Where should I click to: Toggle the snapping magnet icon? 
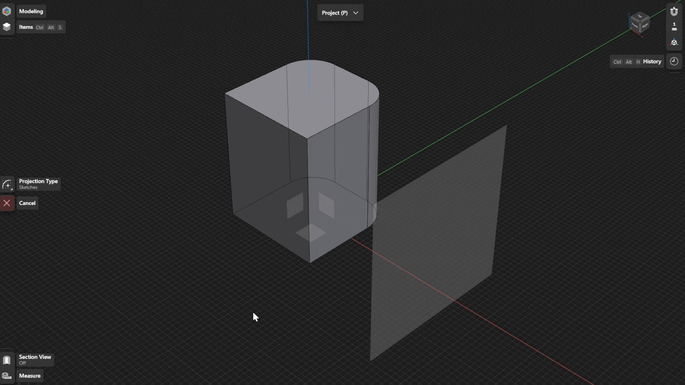pos(674,11)
